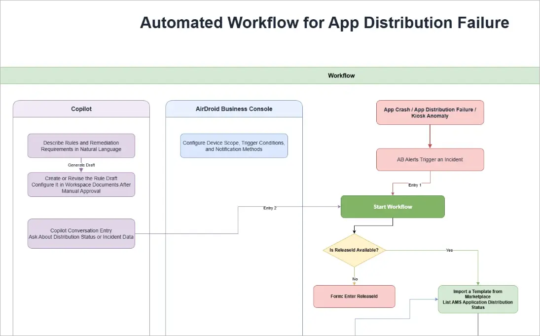
Task: Click the Describe Rules and Remediation Requirements box
Action: pos(81,146)
